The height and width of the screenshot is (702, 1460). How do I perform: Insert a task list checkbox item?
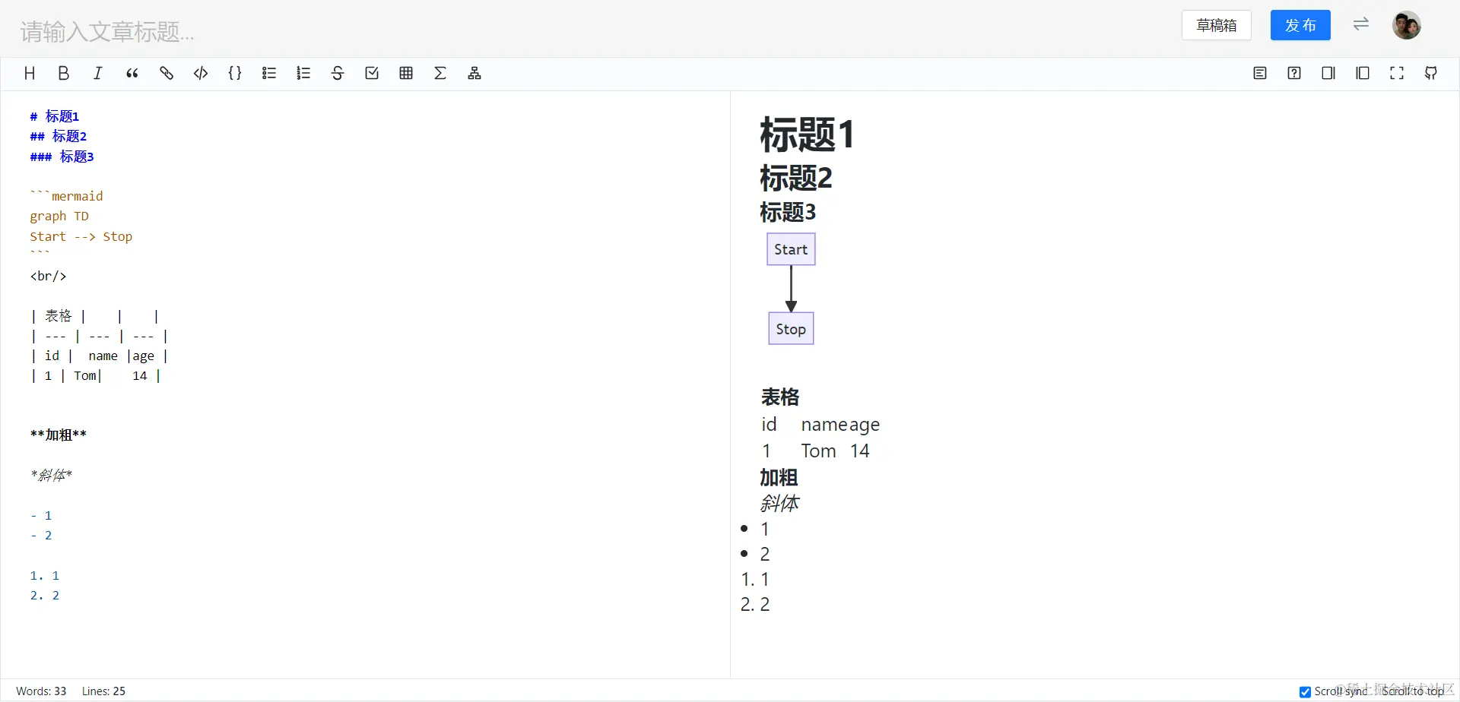pyautogui.click(x=372, y=73)
